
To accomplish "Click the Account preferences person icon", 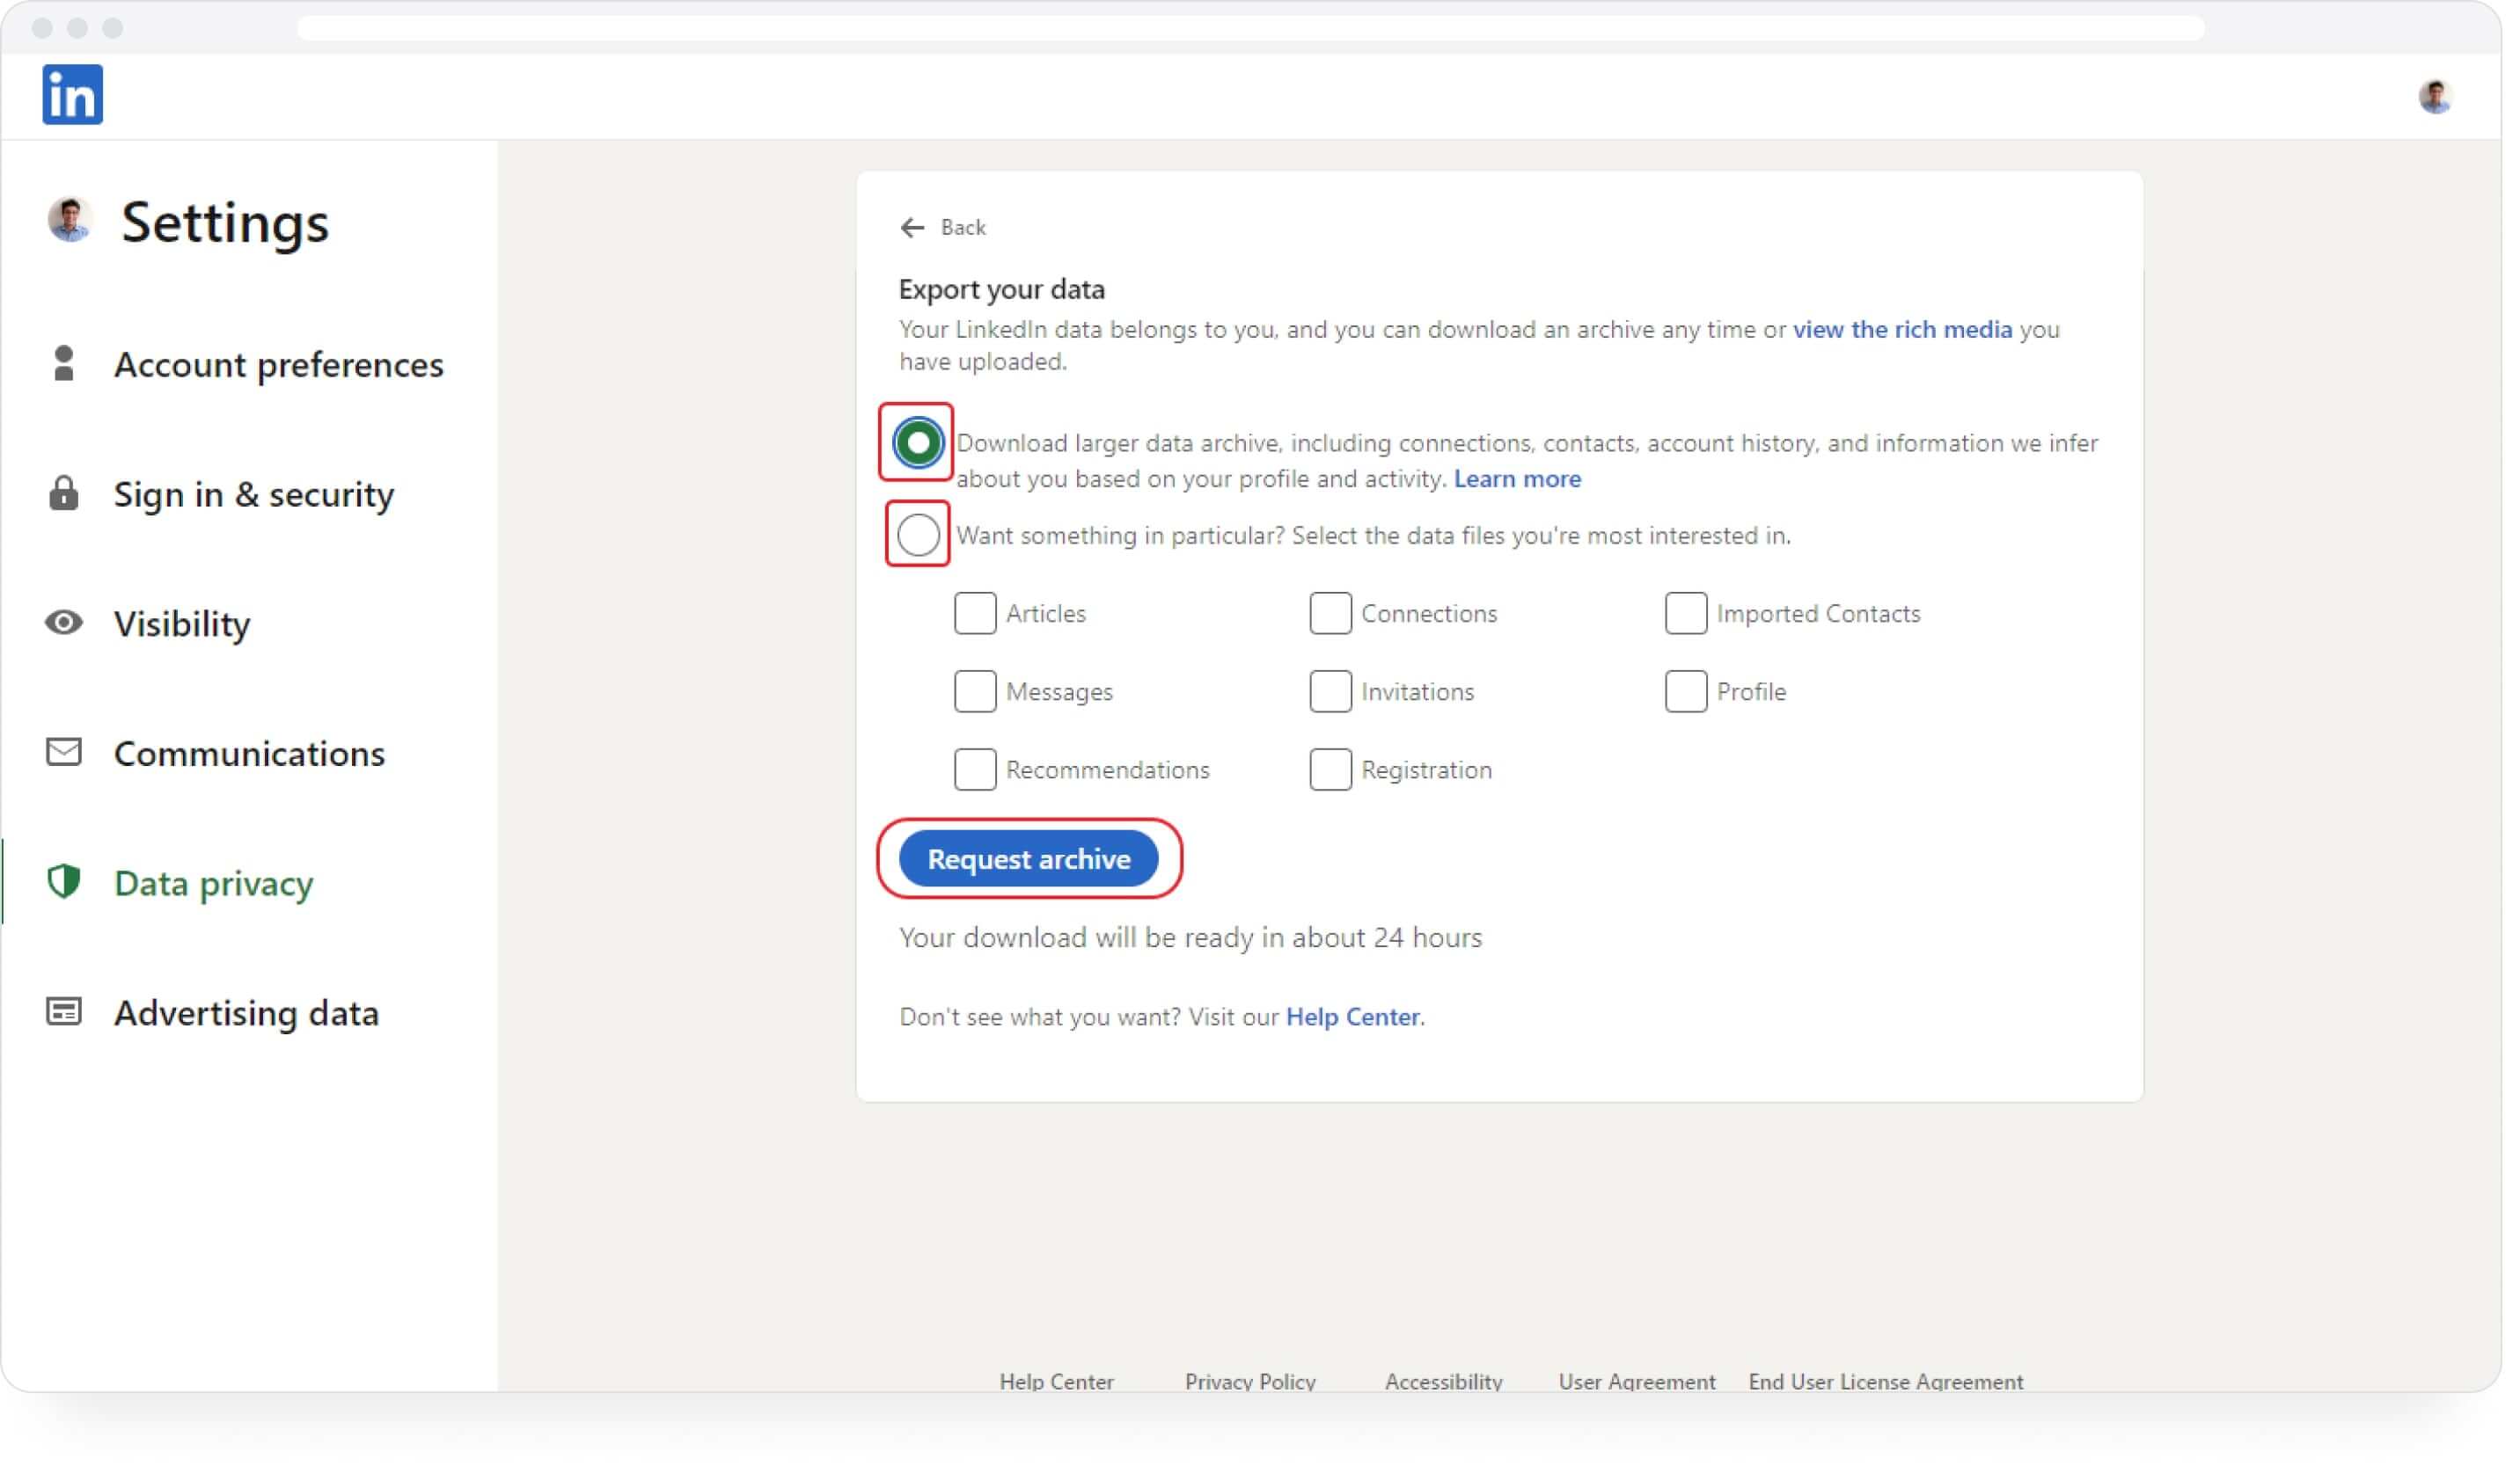I will pyautogui.click(x=64, y=365).
